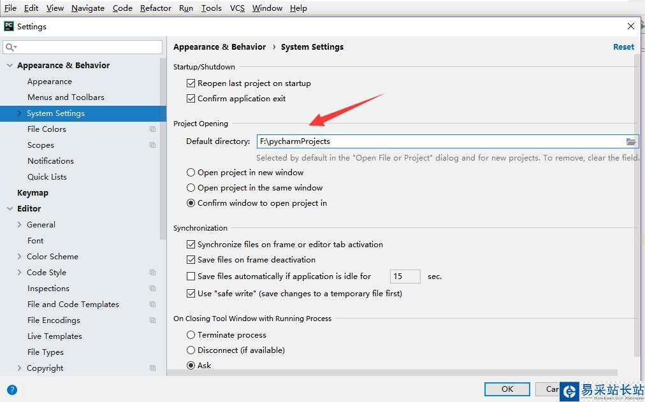Expand the Color Scheme tree node
The height and width of the screenshot is (402, 645).
(20, 257)
